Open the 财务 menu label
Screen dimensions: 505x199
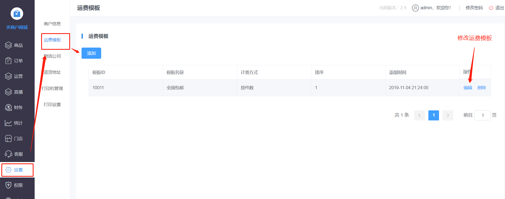[18, 107]
